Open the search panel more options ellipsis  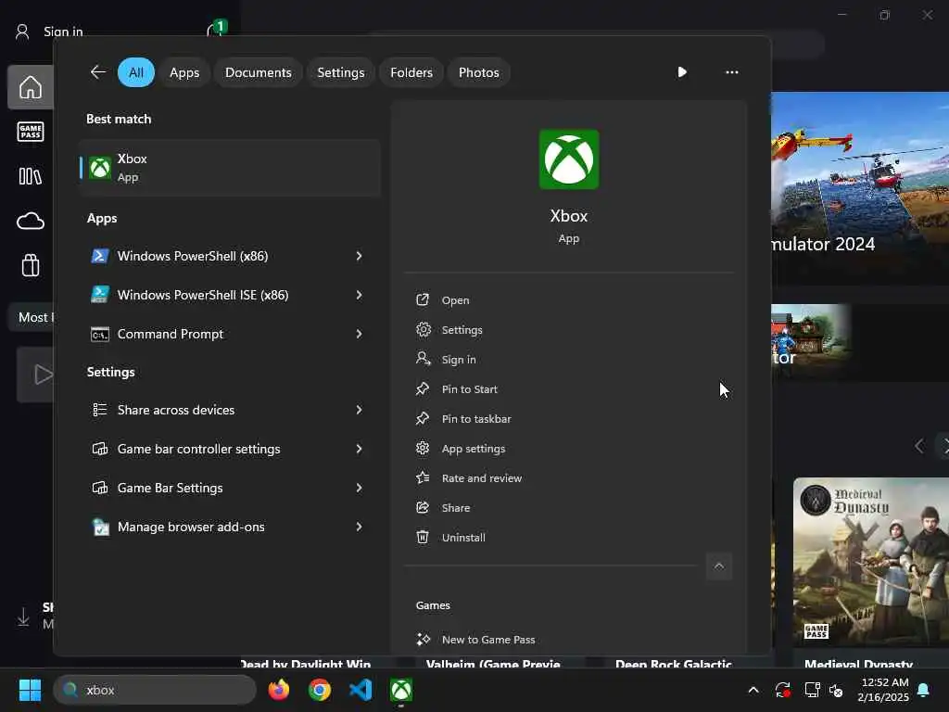(732, 72)
